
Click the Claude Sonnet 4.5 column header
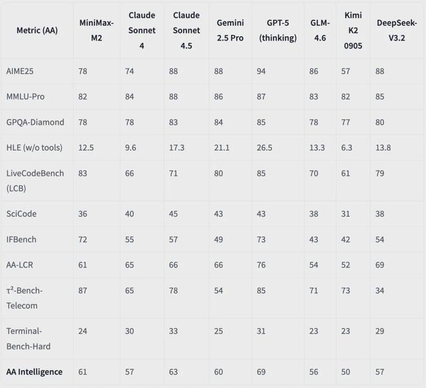pos(185,31)
